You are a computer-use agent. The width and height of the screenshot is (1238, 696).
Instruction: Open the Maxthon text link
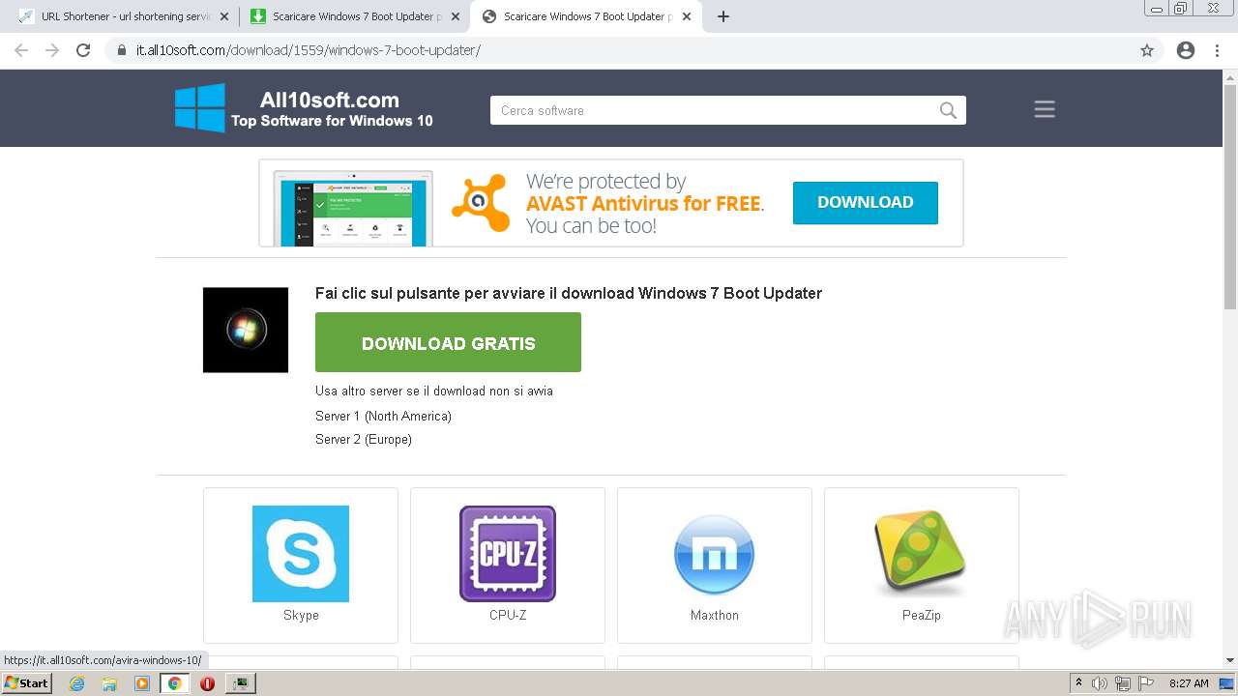715,615
